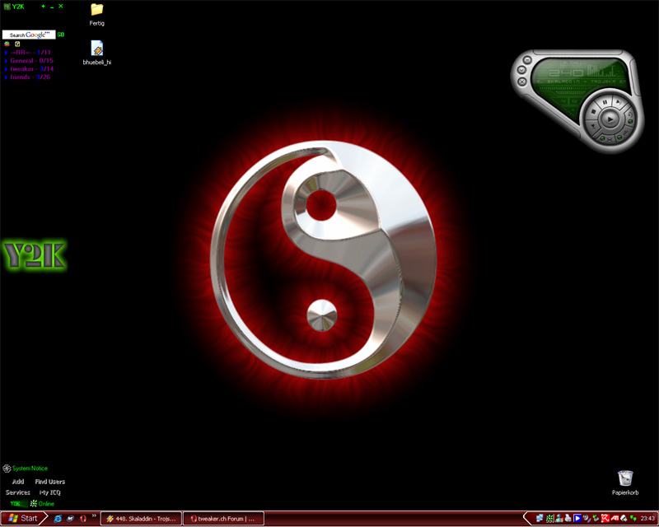Open the Services menu in ICQ
The width and height of the screenshot is (659, 527).
pyautogui.click(x=17, y=492)
